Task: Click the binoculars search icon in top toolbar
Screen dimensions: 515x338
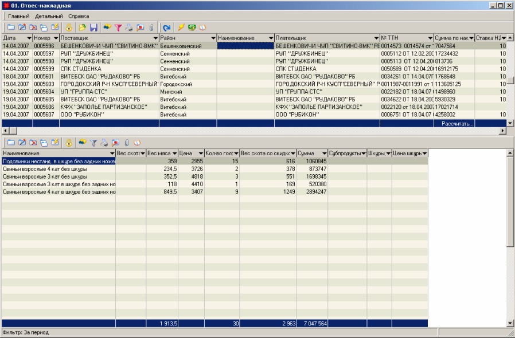Action: point(108,27)
